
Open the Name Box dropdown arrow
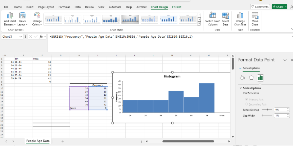point(21,37)
